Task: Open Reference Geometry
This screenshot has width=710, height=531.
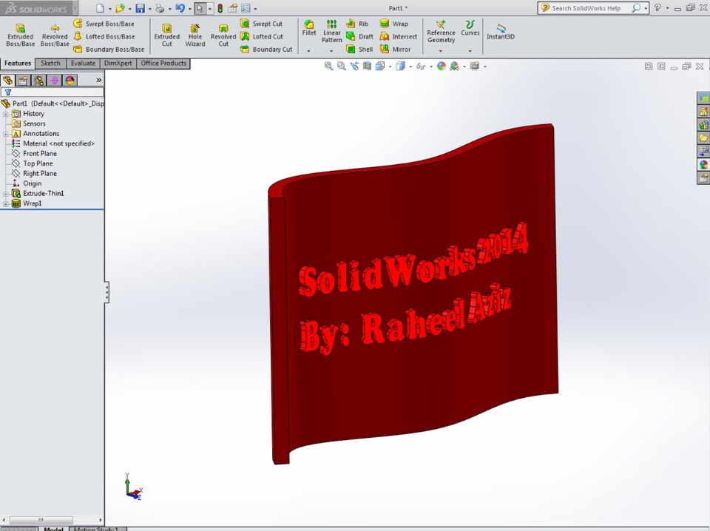Action: point(441,31)
